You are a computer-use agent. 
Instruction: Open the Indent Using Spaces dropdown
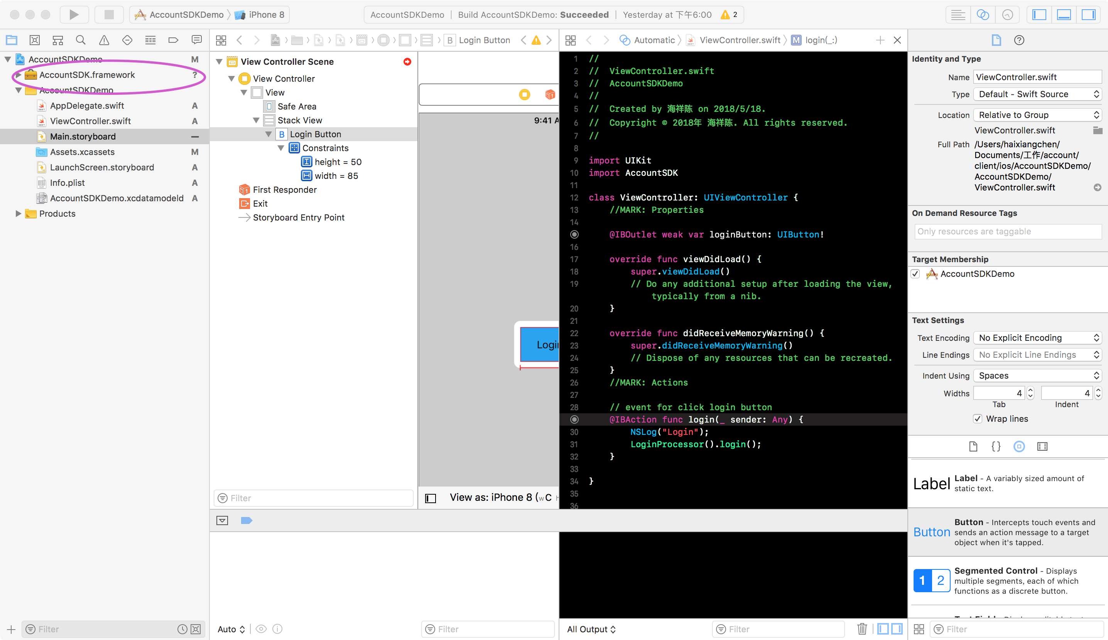[1037, 375]
